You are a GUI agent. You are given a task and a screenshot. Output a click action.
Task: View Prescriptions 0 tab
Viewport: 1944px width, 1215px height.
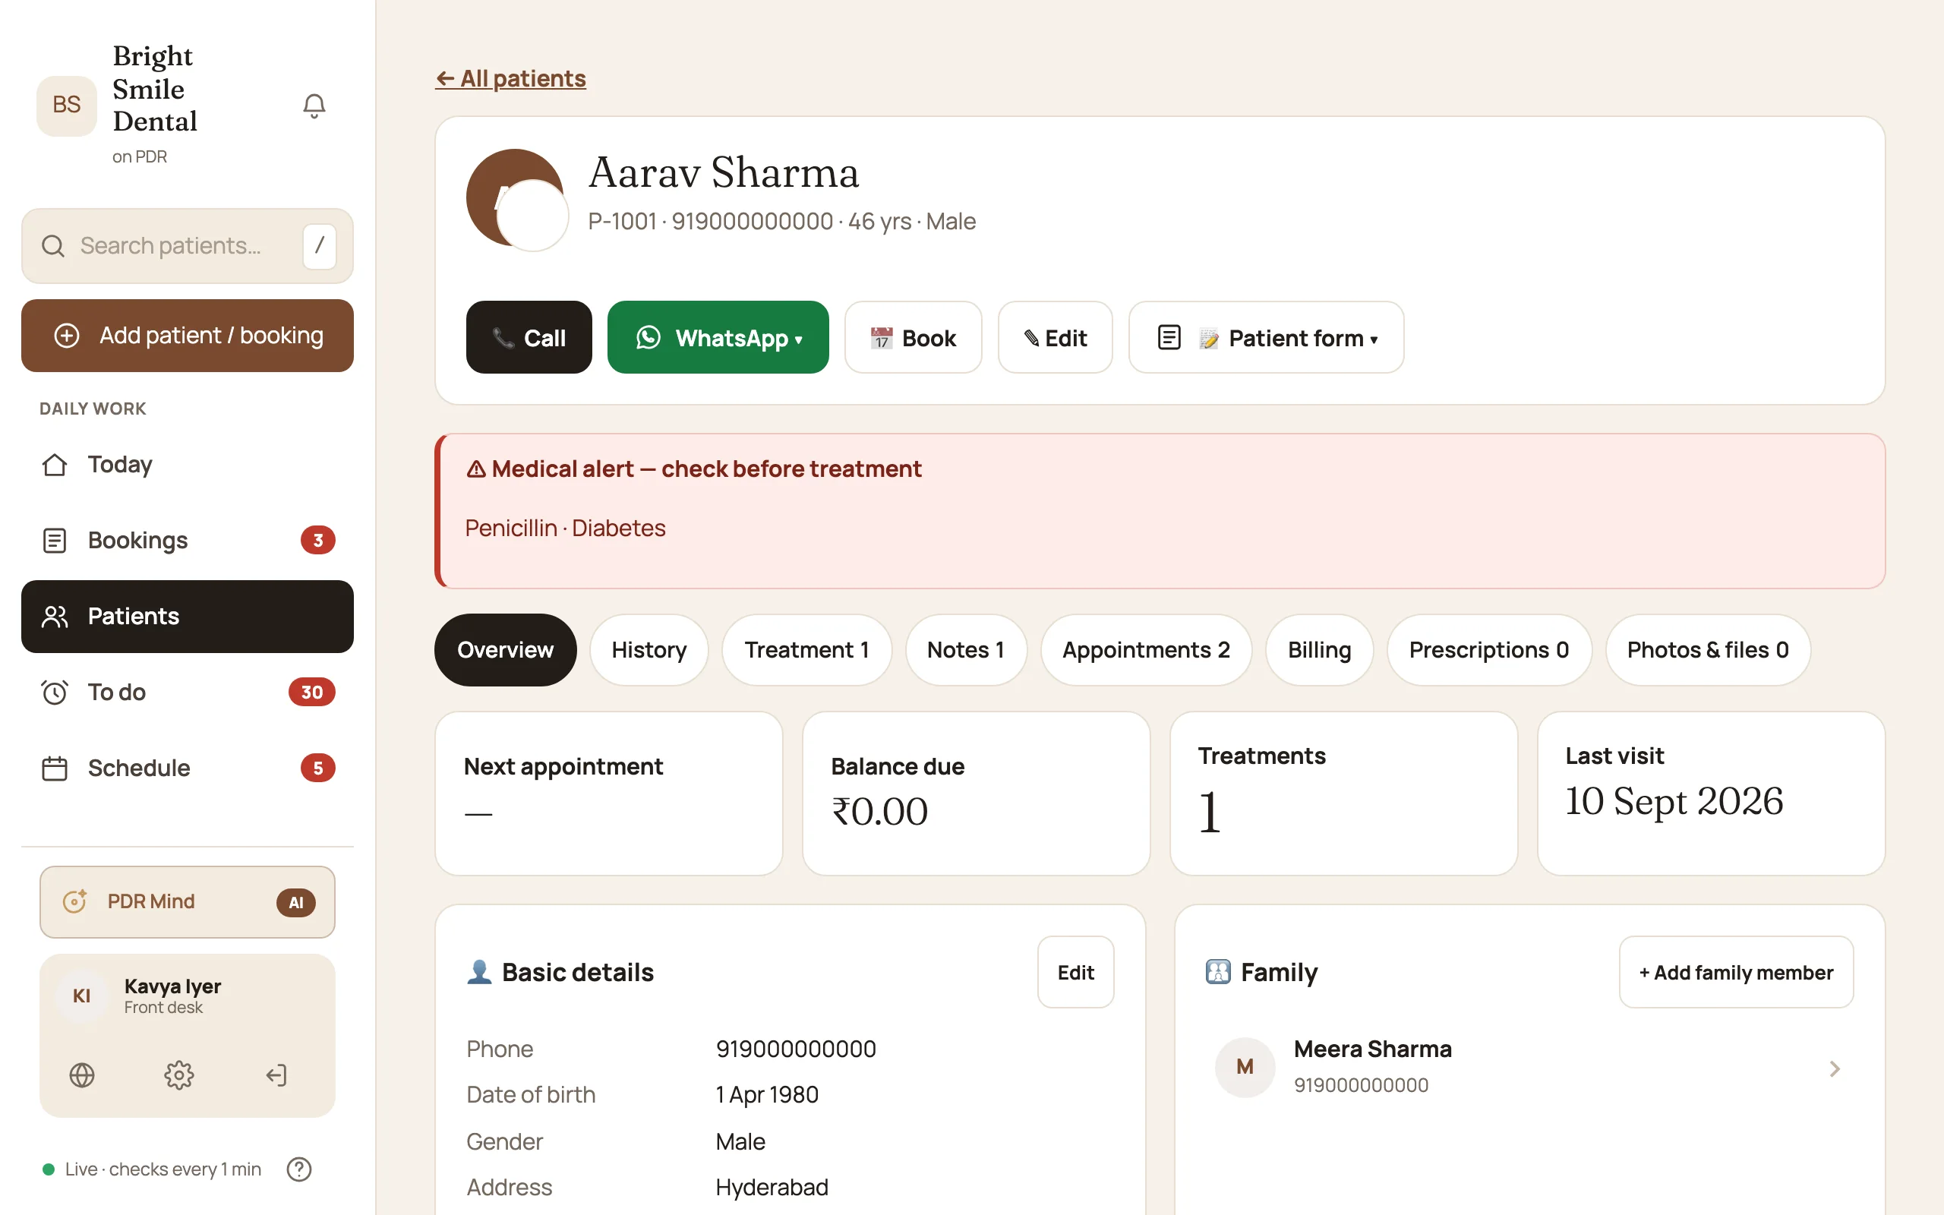point(1489,649)
